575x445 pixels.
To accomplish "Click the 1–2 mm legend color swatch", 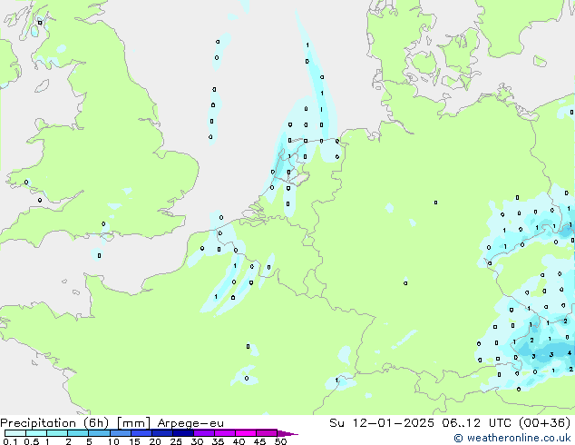I will tap(57, 433).
